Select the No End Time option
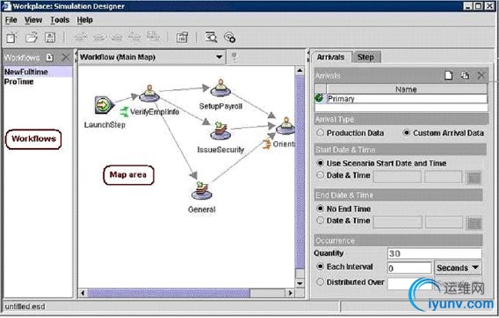 point(320,208)
